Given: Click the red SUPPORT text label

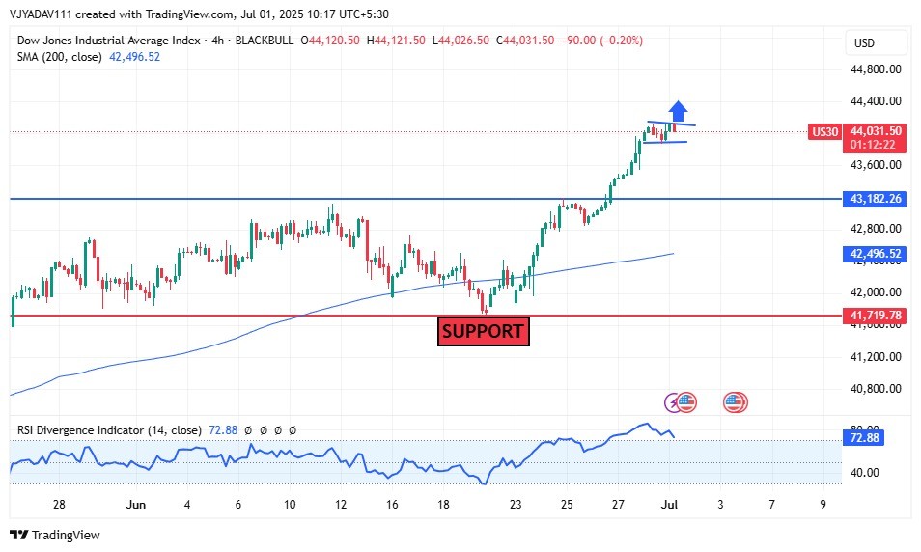Looking at the screenshot, I should coord(483,332).
